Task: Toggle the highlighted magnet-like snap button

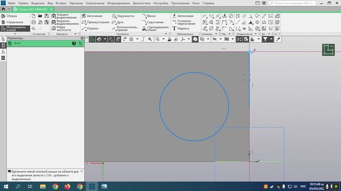Action: coord(99,39)
